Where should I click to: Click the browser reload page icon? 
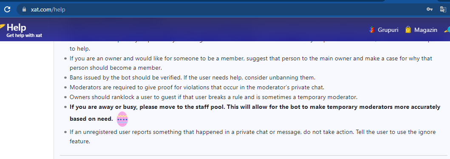point(7,9)
